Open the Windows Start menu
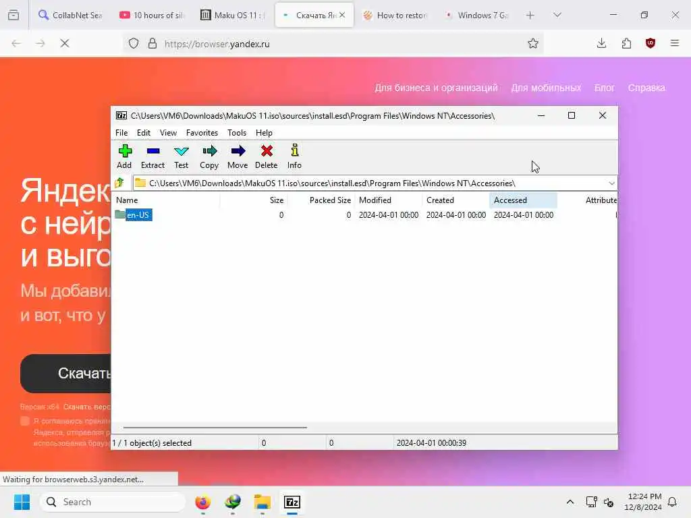This screenshot has width=691, height=518. coord(22,502)
